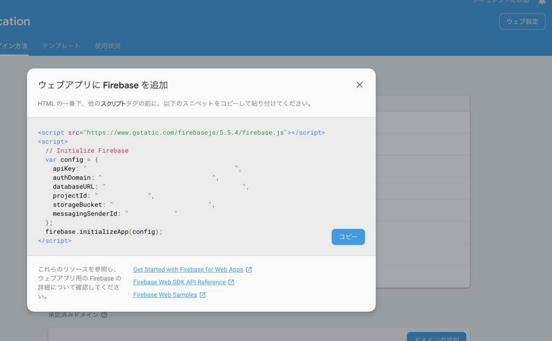This screenshot has height=341, width=552.
Task: Click the apiKey line in snippet
Action: [x=147, y=169]
